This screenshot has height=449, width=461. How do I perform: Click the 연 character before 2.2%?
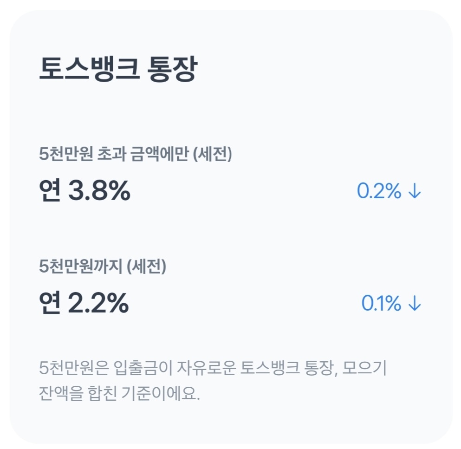[50, 303]
